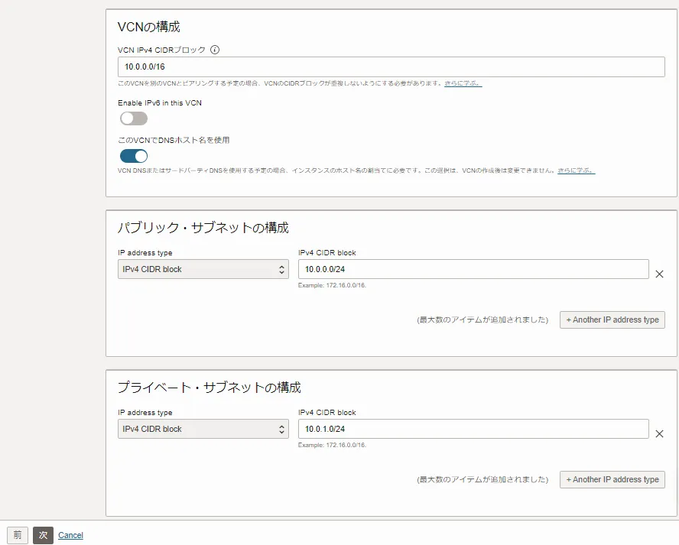679x545 pixels.
Task: Select the VCN CIDR field showing 10.0.0.0/16
Action: 391,67
